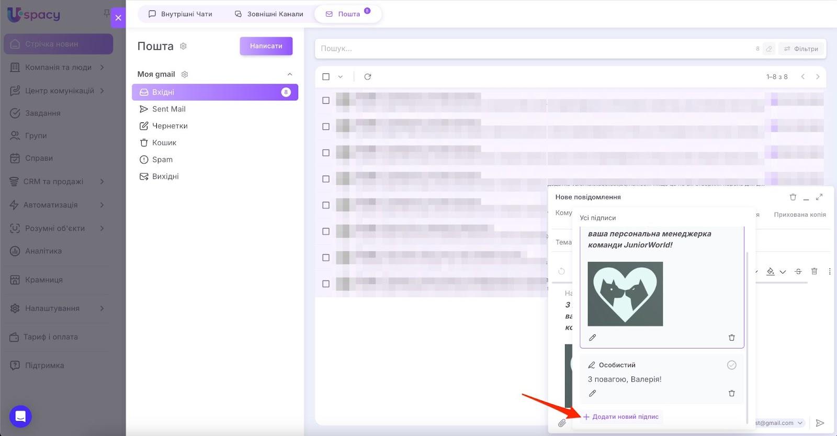Check the fifth email row checkbox
Image resolution: width=837 pixels, height=436 pixels.
(326, 205)
